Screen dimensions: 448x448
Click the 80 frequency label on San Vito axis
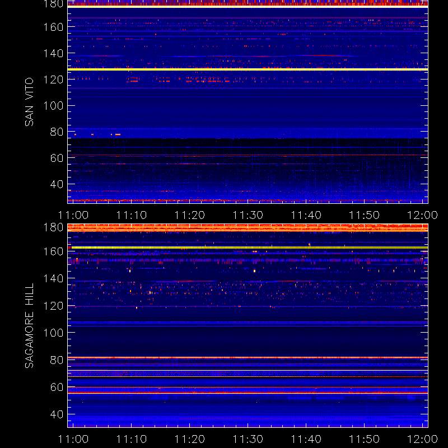click(x=57, y=132)
